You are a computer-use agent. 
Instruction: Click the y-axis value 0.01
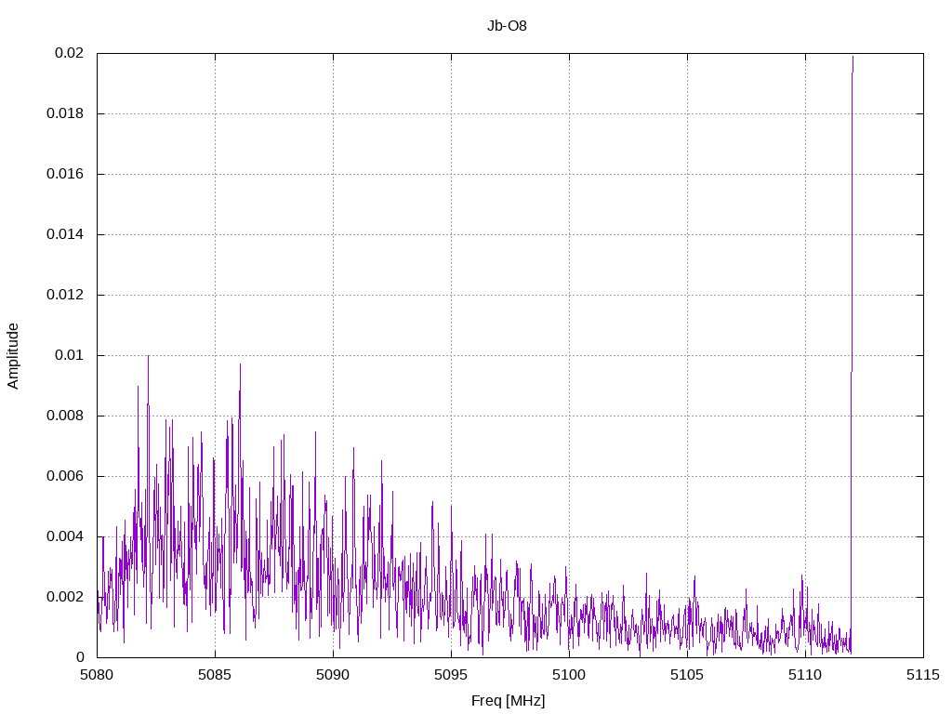69,355
